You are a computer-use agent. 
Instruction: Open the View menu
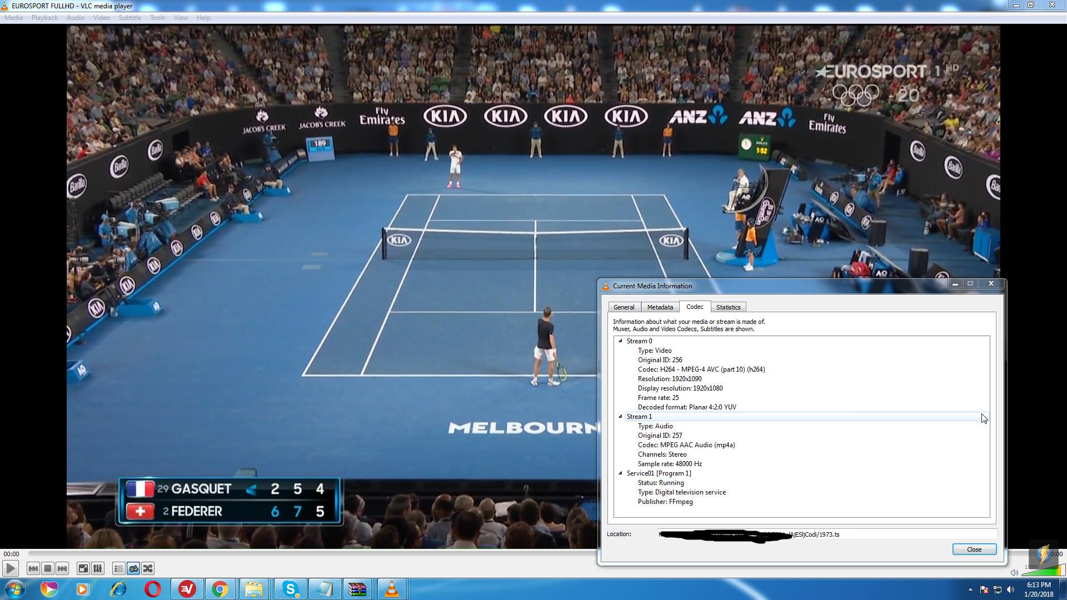tap(181, 18)
